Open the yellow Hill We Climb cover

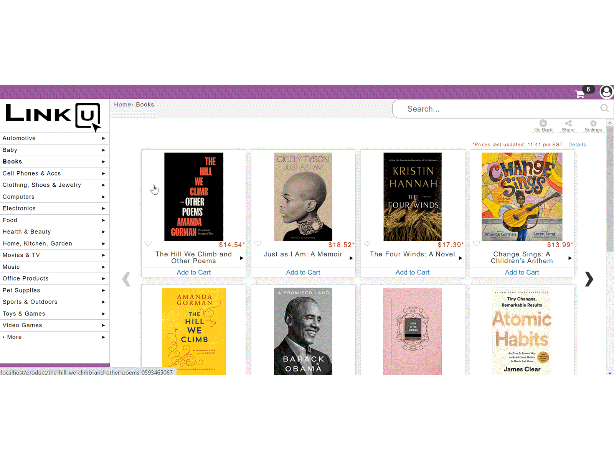pos(194,331)
